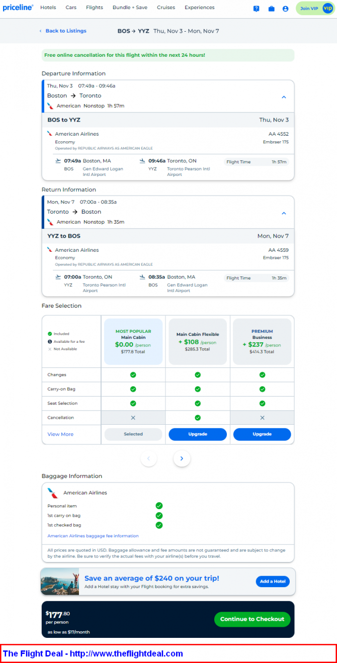Click the Included legend green check icon
The width and height of the screenshot is (337, 663).
pos(50,334)
